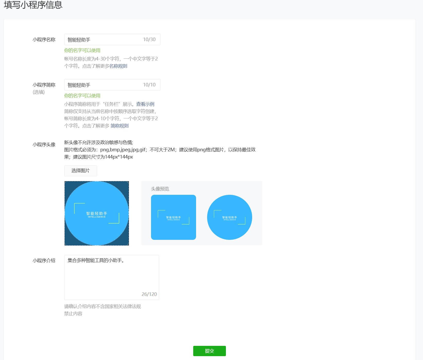Click the 26/120 character counter
This screenshot has height=360, width=423.
tap(149, 294)
